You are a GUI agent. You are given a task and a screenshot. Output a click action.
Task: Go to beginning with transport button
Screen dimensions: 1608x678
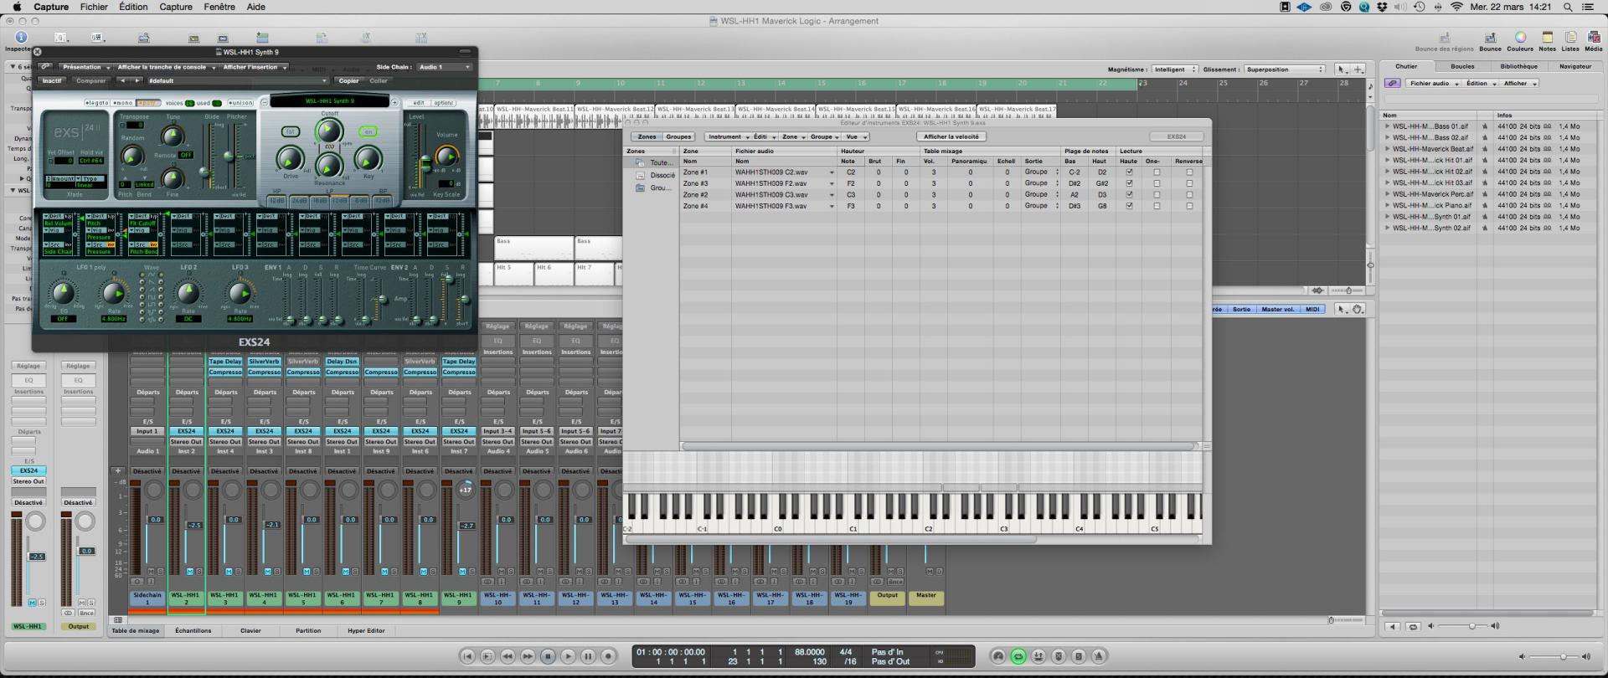(x=467, y=656)
